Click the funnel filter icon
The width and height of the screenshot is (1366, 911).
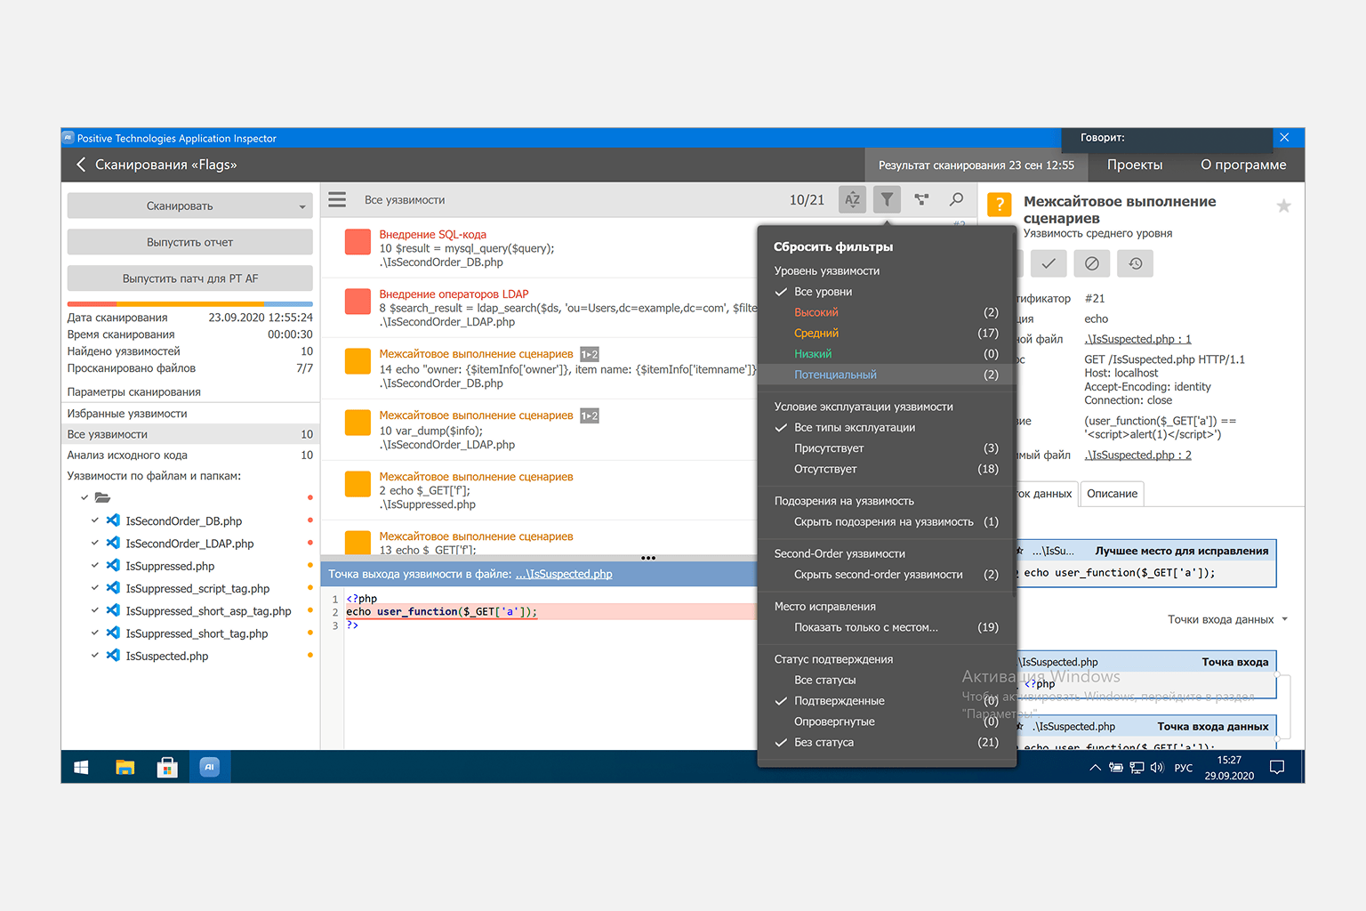point(887,200)
